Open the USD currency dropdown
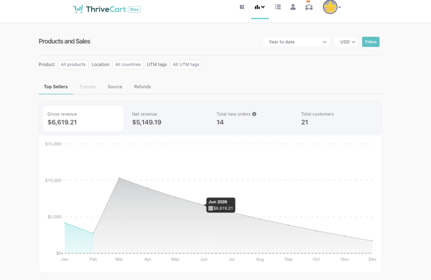The height and width of the screenshot is (280, 431). coord(346,42)
